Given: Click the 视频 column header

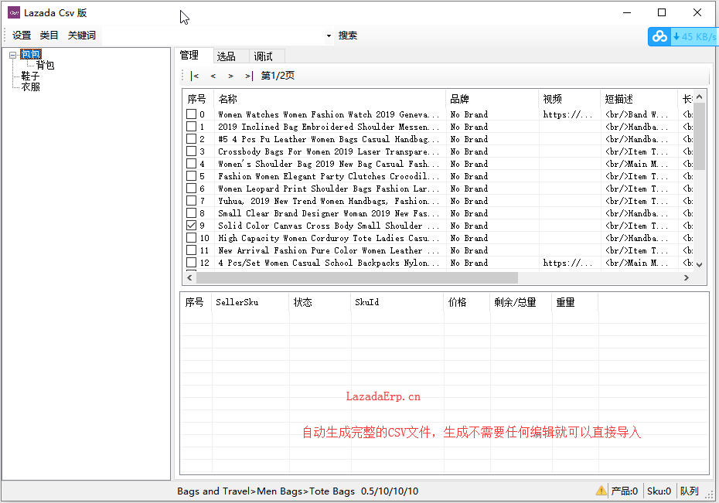Looking at the screenshot, I should coord(569,99).
